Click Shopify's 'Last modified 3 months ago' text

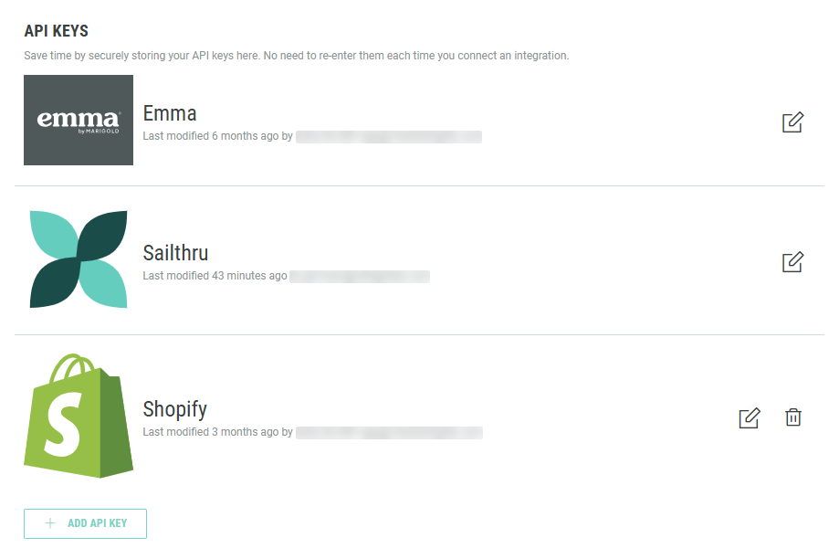[217, 432]
